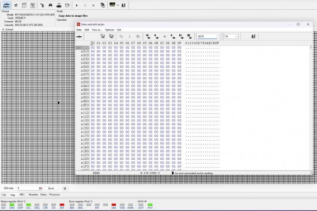Click the green monitor icon in main toolbar
The width and height of the screenshot is (317, 211).
[x=112, y=5]
